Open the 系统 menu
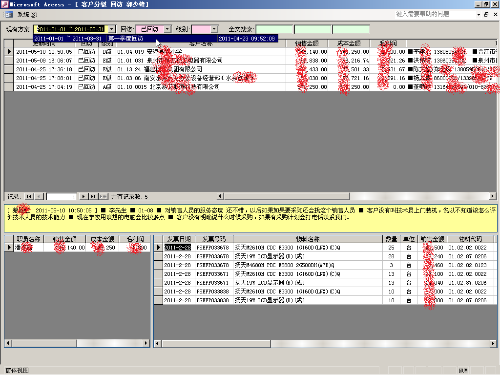 tap(27, 15)
